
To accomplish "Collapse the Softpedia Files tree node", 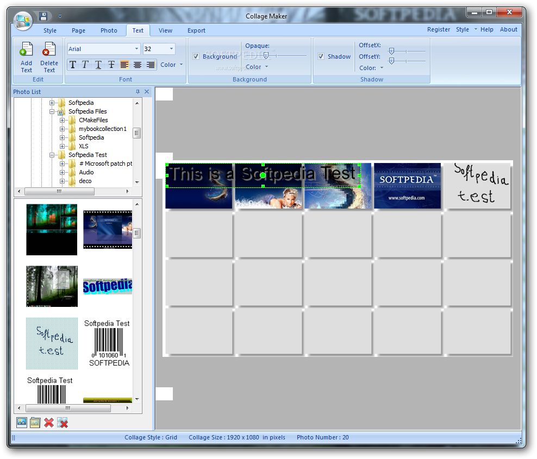I will 52,111.
